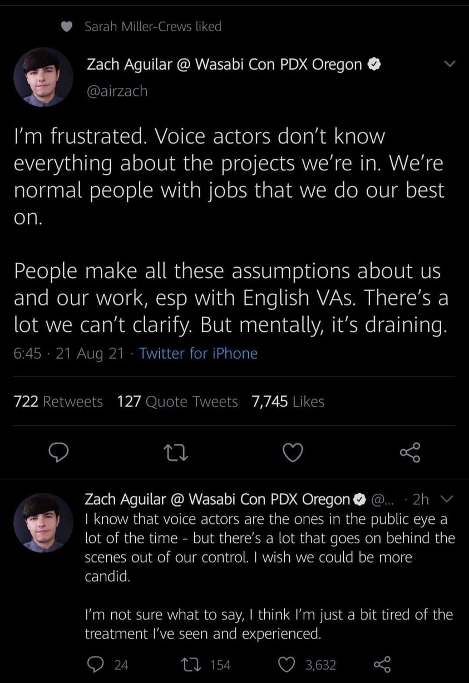Open the @airzach handle

(x=117, y=91)
